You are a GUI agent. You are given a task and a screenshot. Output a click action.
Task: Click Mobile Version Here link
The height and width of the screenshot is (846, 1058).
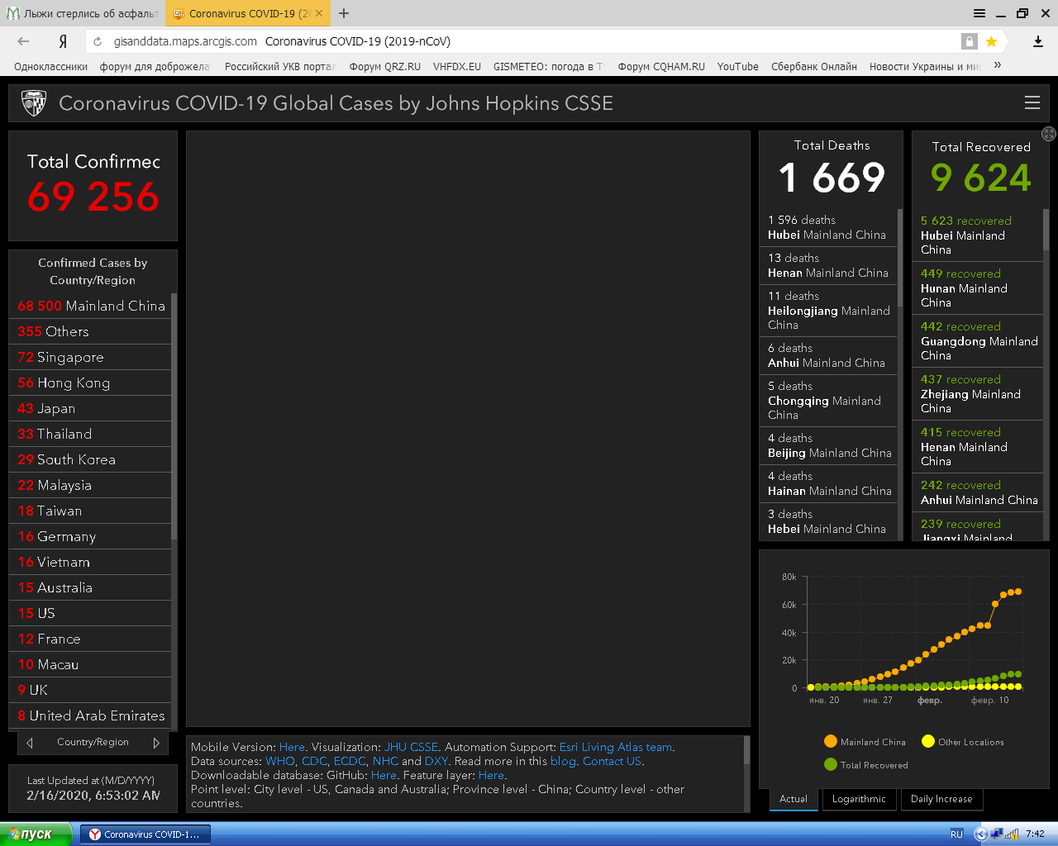pyautogui.click(x=292, y=747)
